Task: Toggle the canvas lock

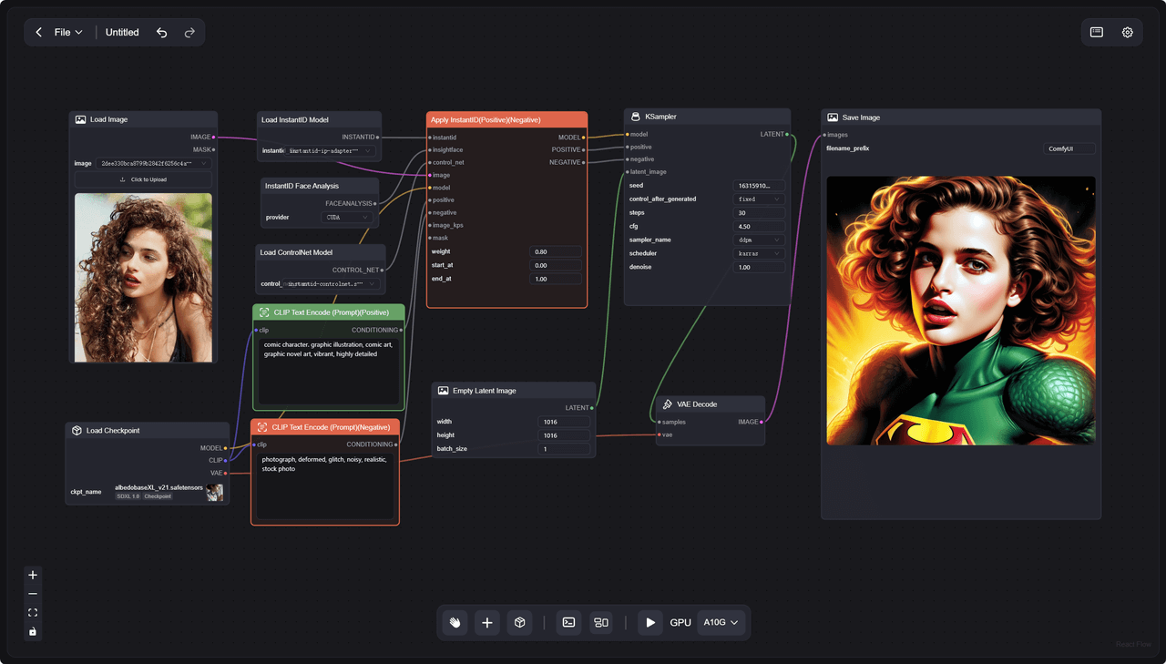Action: point(33,631)
